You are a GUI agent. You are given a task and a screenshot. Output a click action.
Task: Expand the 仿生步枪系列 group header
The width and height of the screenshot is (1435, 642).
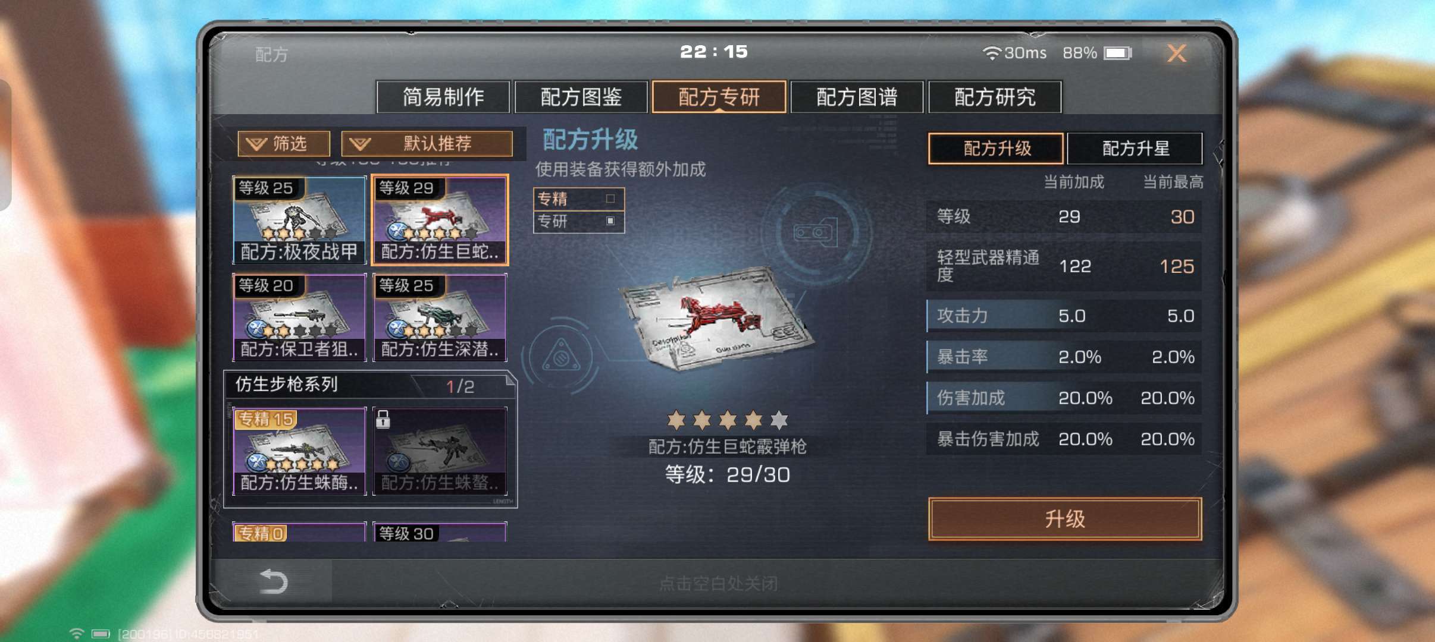click(369, 385)
